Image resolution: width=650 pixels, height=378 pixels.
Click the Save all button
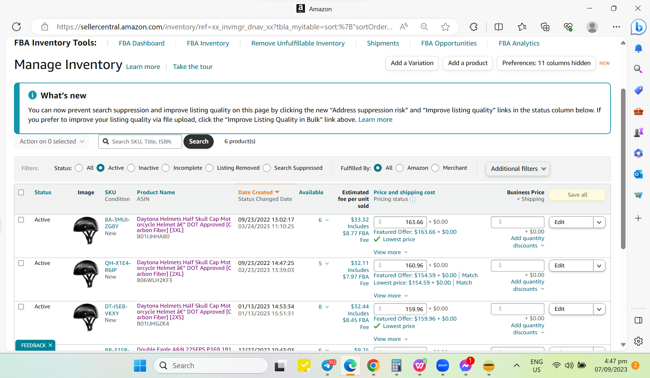577,195
